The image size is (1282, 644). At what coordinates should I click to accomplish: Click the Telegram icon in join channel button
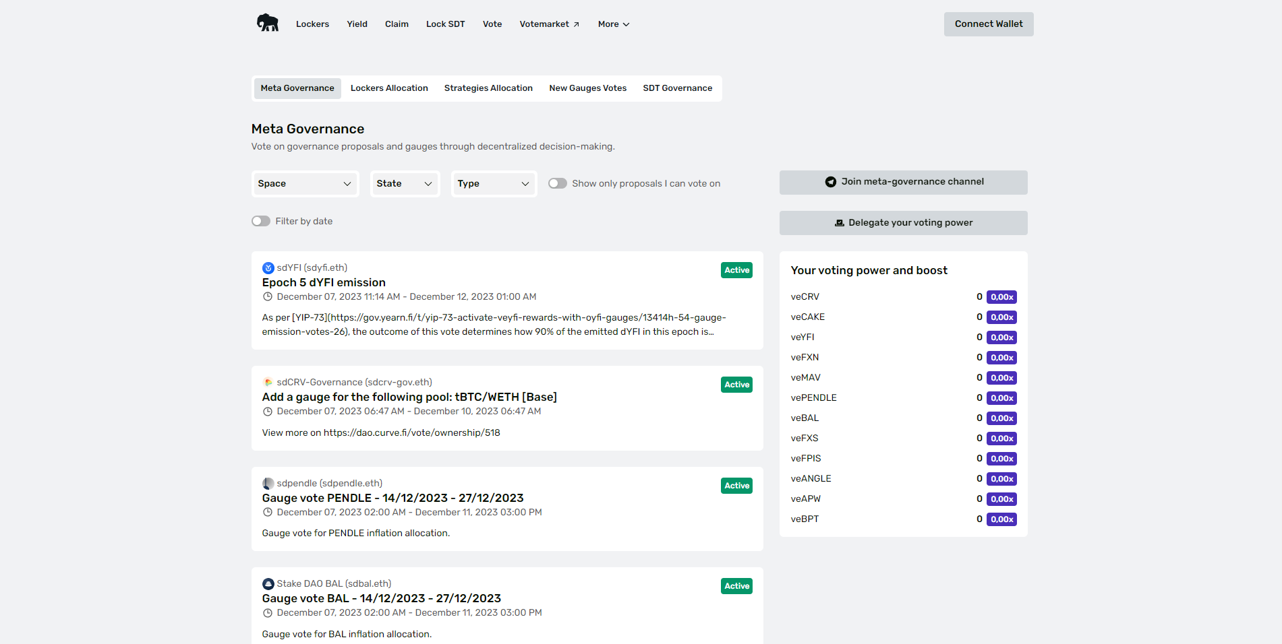[x=830, y=182]
